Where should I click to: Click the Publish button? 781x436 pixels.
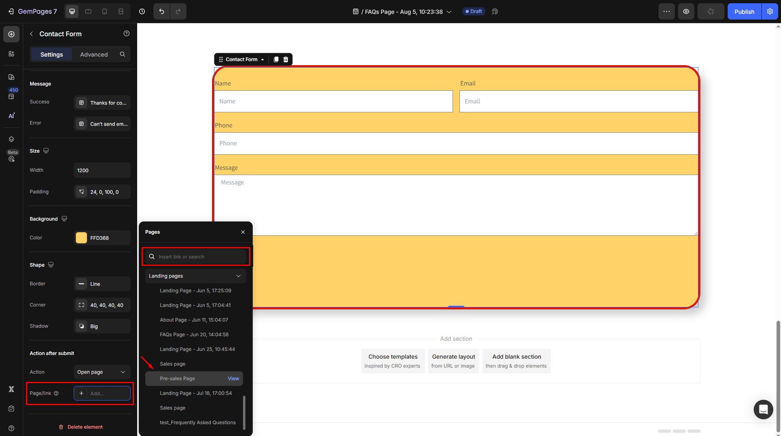(744, 12)
